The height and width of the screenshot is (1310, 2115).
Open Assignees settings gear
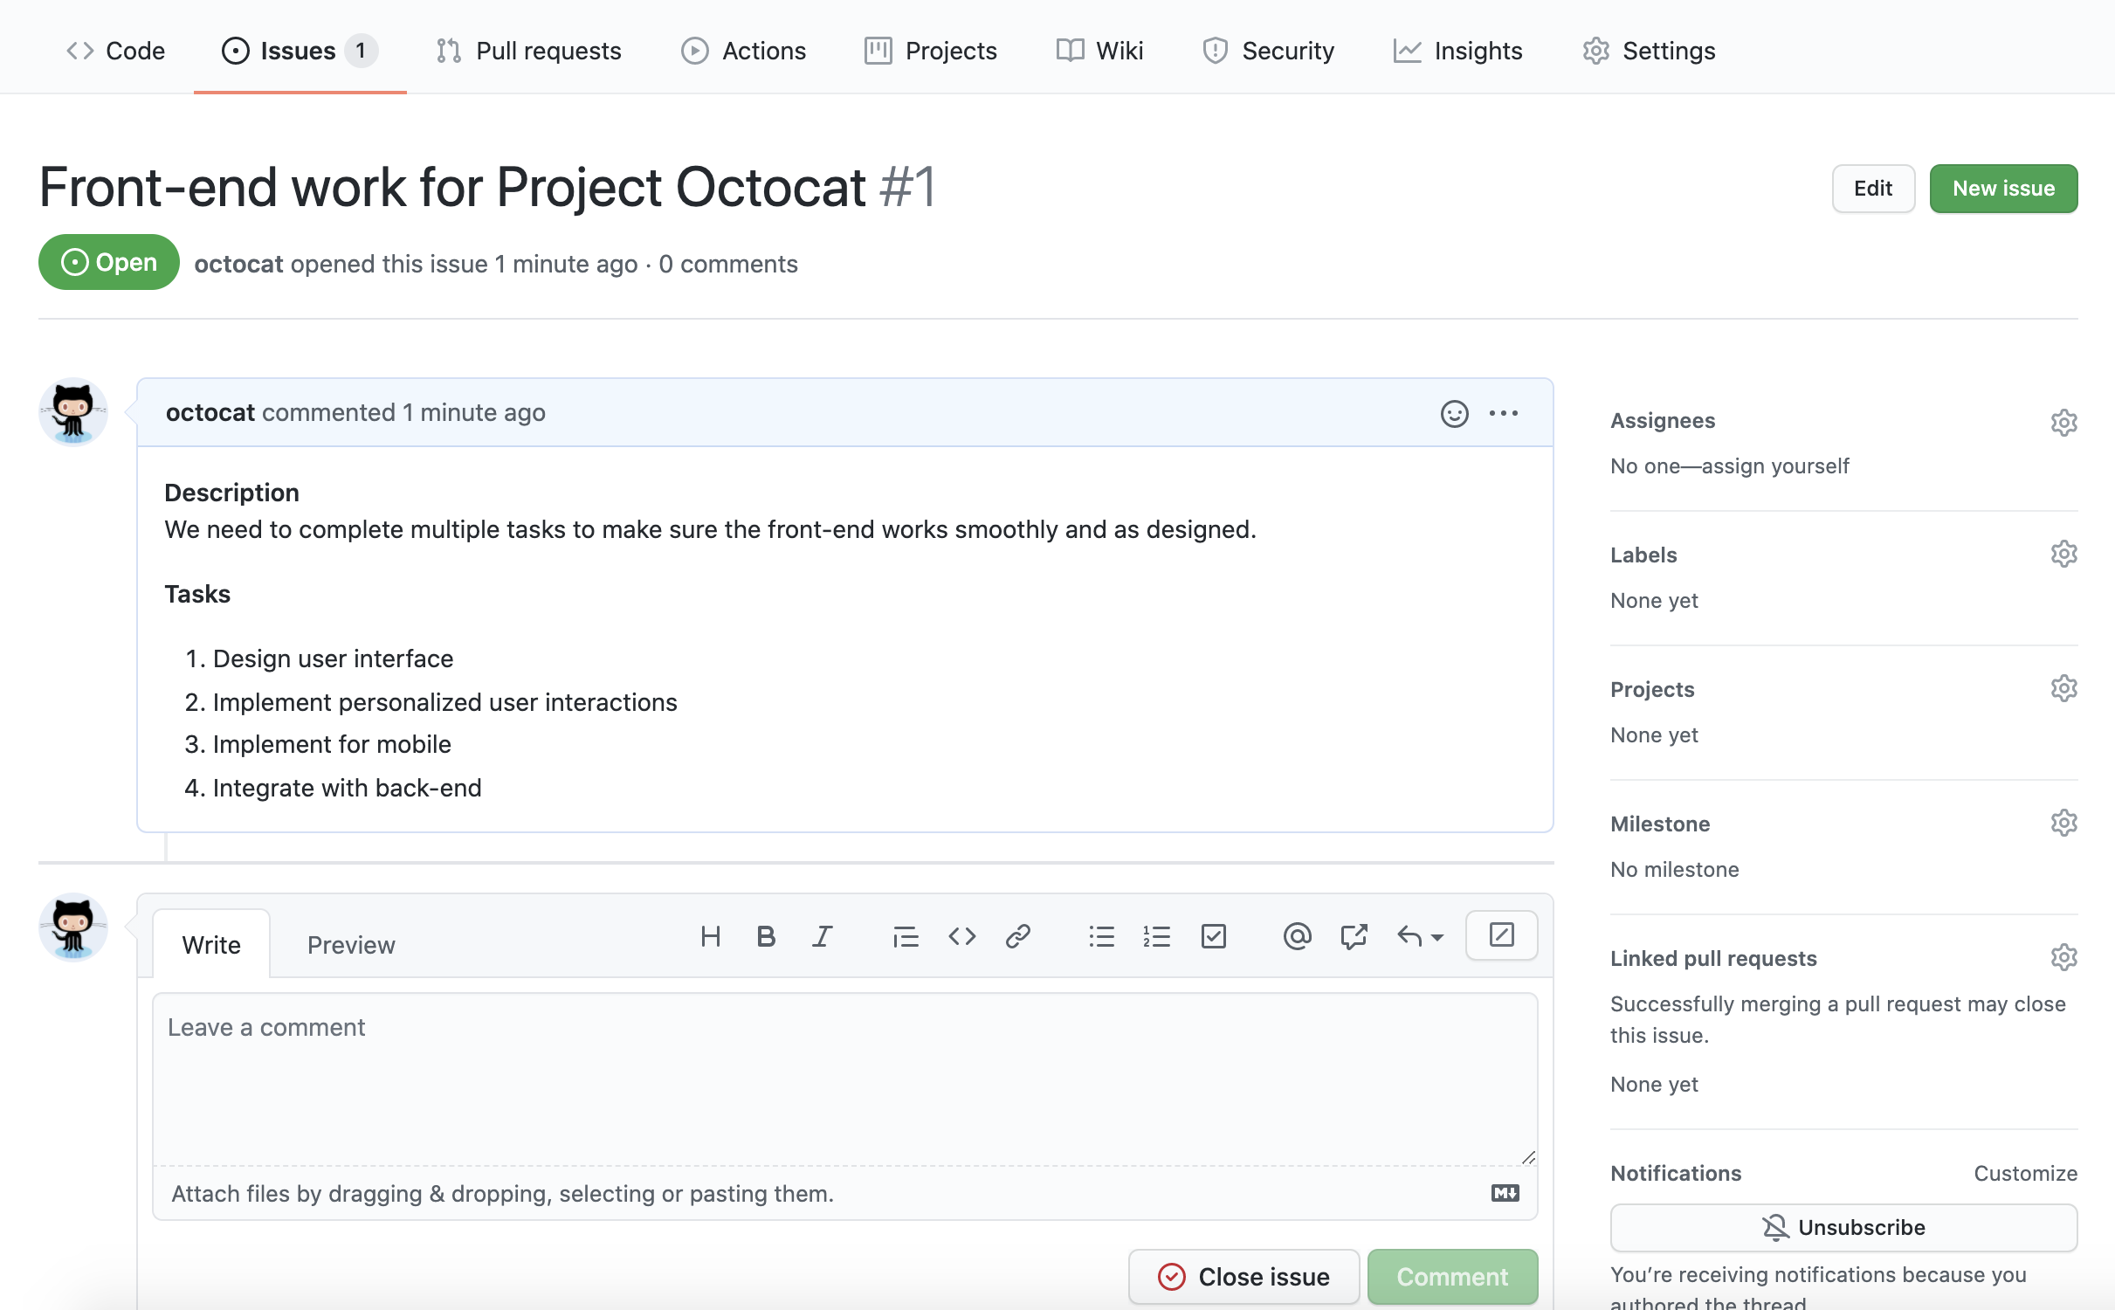click(2063, 420)
